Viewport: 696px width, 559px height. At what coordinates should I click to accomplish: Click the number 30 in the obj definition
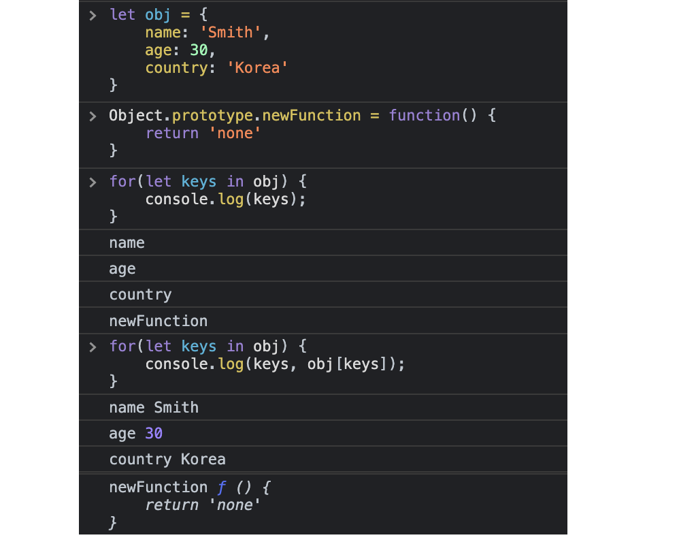coord(200,50)
